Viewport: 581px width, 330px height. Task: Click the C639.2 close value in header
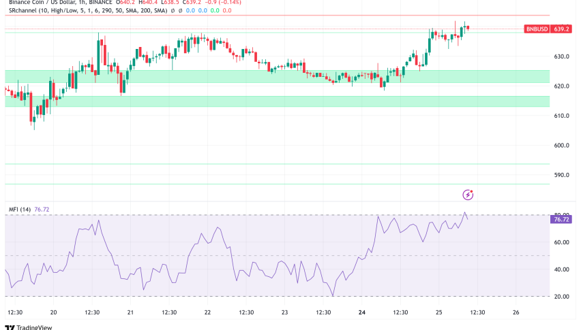[x=192, y=2]
